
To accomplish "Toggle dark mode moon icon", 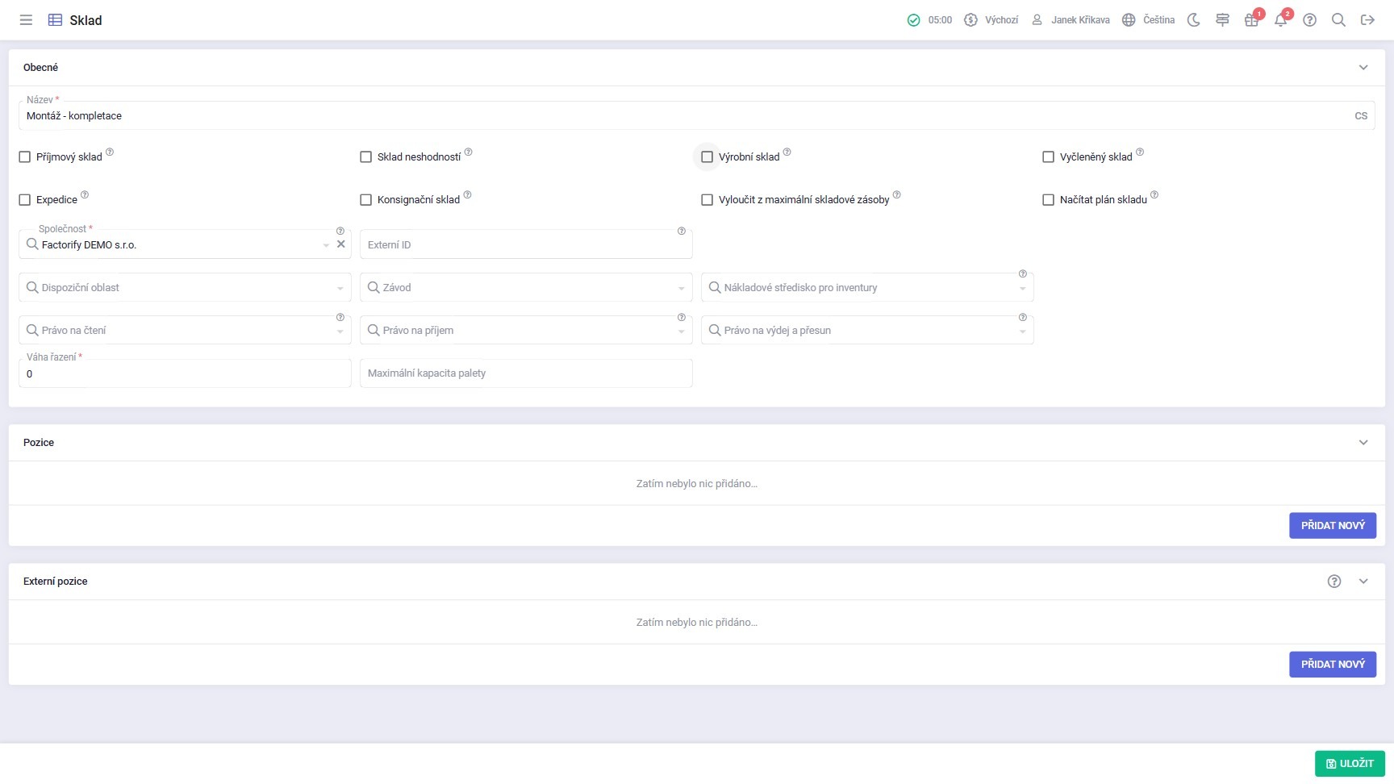I will [x=1194, y=20].
